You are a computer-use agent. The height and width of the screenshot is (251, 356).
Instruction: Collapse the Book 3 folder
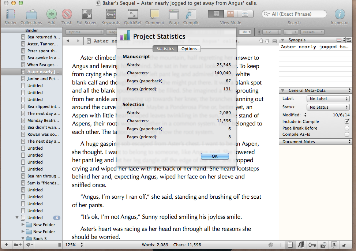point(23,239)
